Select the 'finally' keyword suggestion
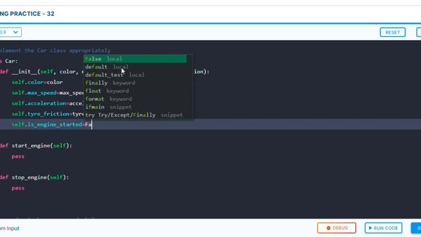421x237 pixels. 135,83
